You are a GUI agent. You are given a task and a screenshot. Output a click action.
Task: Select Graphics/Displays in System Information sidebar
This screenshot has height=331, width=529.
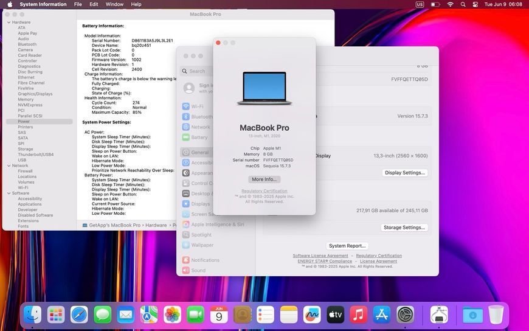pos(35,94)
